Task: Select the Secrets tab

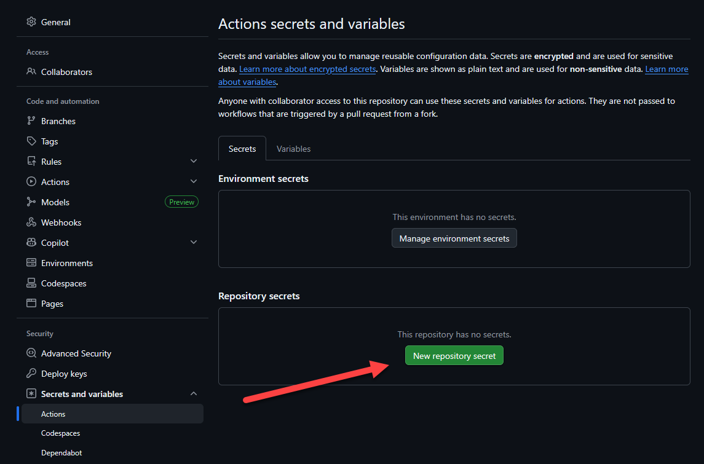Action: [242, 149]
